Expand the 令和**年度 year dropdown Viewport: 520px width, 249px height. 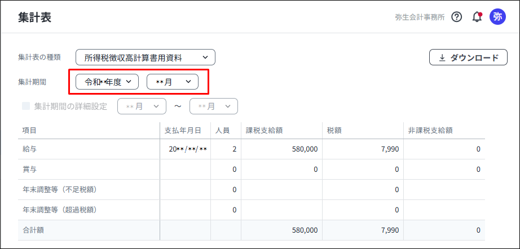pos(107,82)
